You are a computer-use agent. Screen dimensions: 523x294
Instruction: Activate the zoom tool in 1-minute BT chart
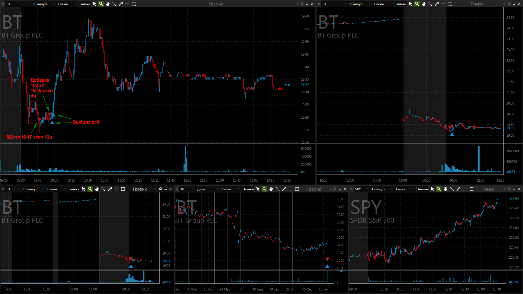click(101, 4)
